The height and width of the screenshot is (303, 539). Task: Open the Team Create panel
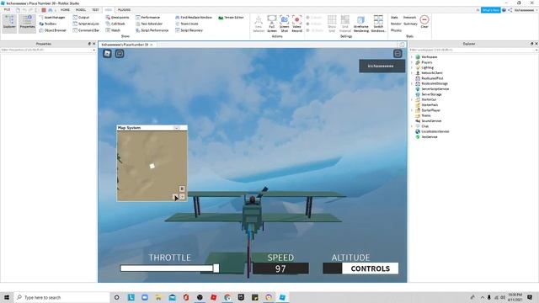187,24
